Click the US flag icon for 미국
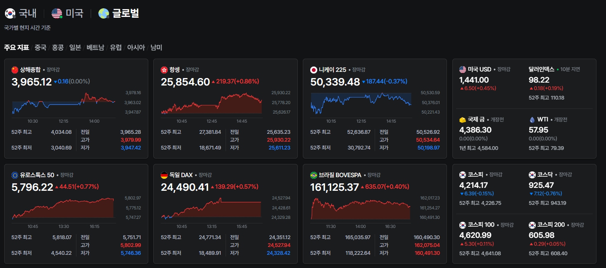The image size is (606, 268). [57, 14]
